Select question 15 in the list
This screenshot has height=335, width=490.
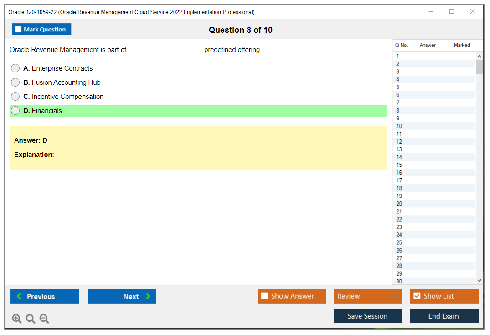tap(399, 165)
